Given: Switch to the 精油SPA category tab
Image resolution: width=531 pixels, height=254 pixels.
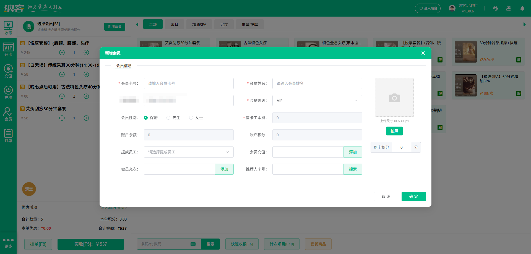Looking at the screenshot, I should click(199, 24).
